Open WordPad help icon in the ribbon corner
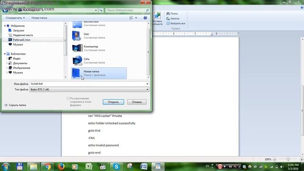Image resolution: width=304 pixels, height=171 pixels. (x=302, y=8)
